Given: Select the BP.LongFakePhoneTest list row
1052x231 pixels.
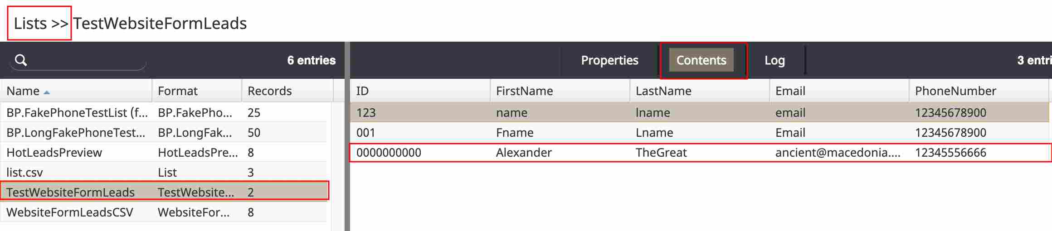Looking at the screenshot, I should pos(163,132).
